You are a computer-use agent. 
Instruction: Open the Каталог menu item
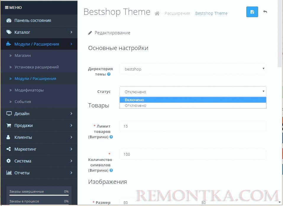[39, 32]
